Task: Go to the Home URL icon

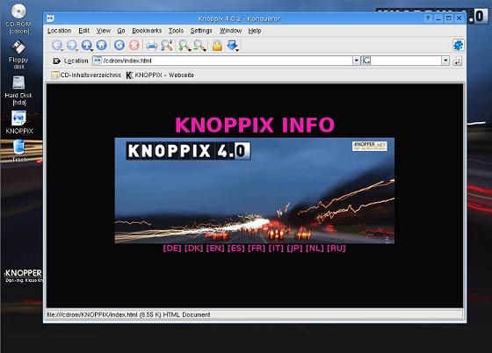Action: click(x=101, y=45)
